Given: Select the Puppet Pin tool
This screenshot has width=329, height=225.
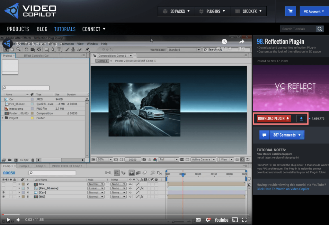Looking at the screenshot, I should 87,49.
